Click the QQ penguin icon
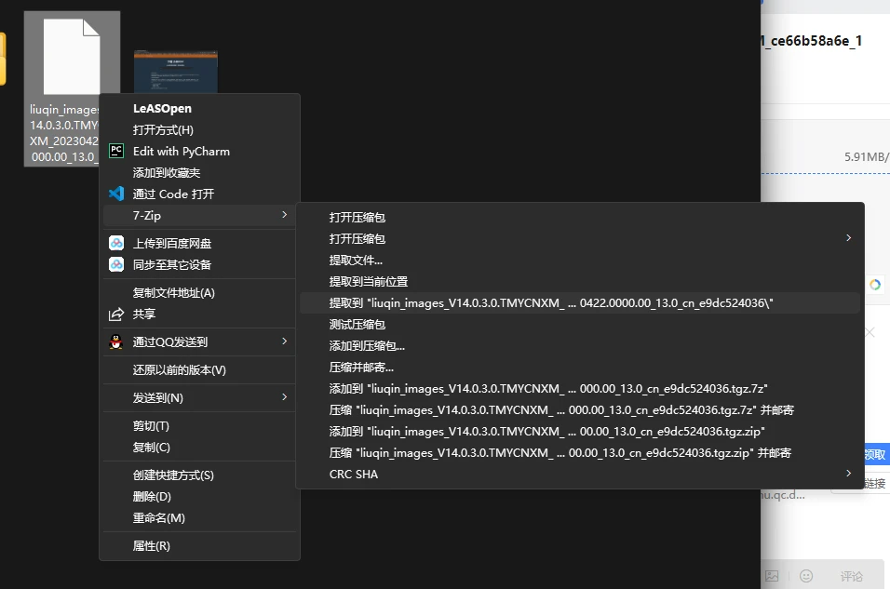Screen dimensions: 890x589 click(x=115, y=341)
